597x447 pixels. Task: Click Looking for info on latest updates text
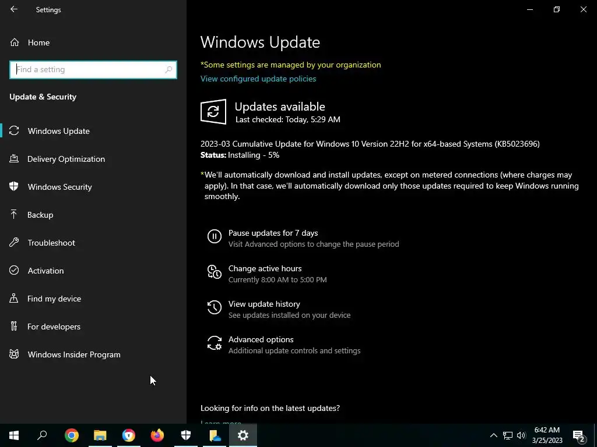click(x=270, y=408)
